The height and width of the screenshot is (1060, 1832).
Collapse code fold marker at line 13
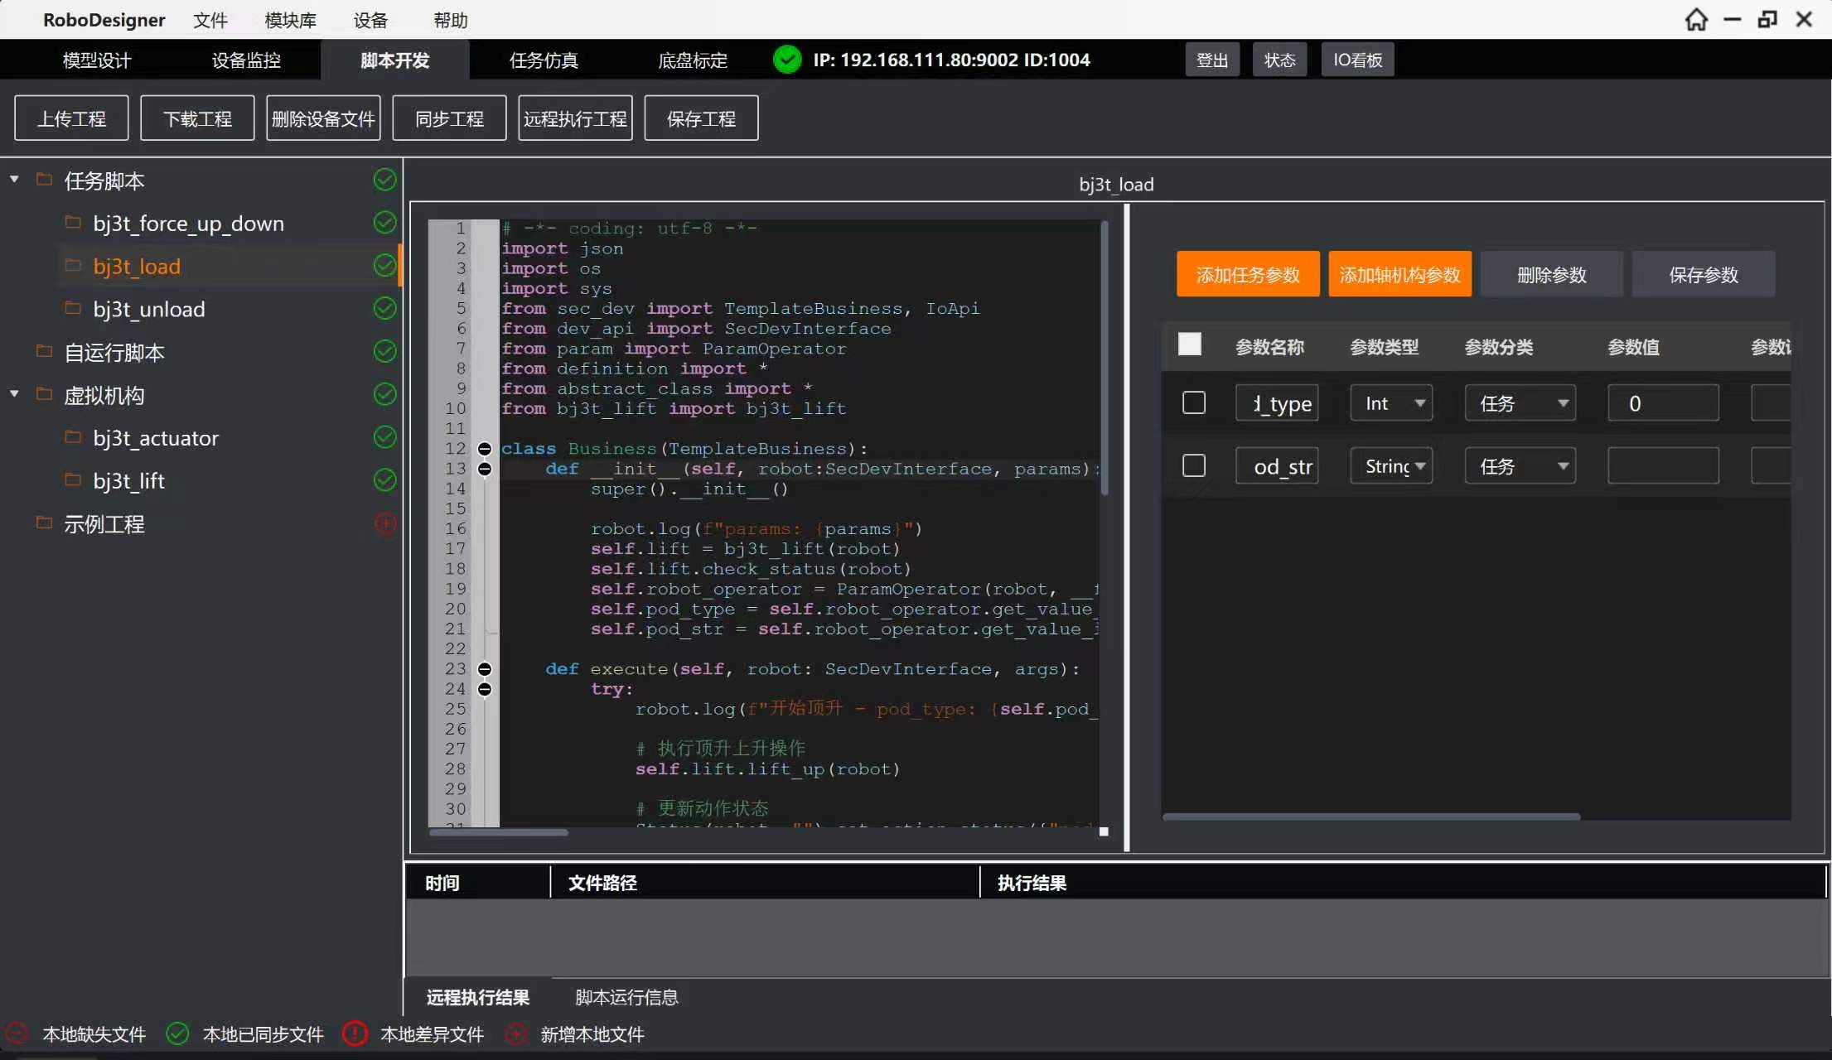click(x=485, y=469)
